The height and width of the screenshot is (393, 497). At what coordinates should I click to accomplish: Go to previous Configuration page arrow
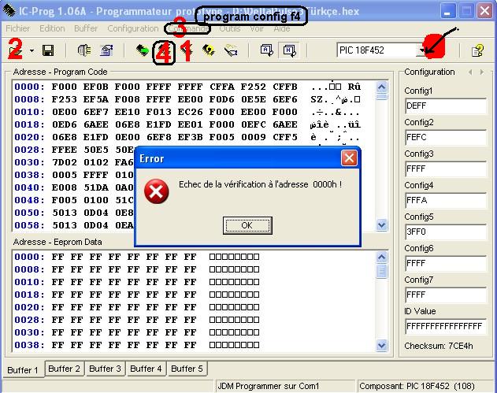pyautogui.click(x=470, y=72)
